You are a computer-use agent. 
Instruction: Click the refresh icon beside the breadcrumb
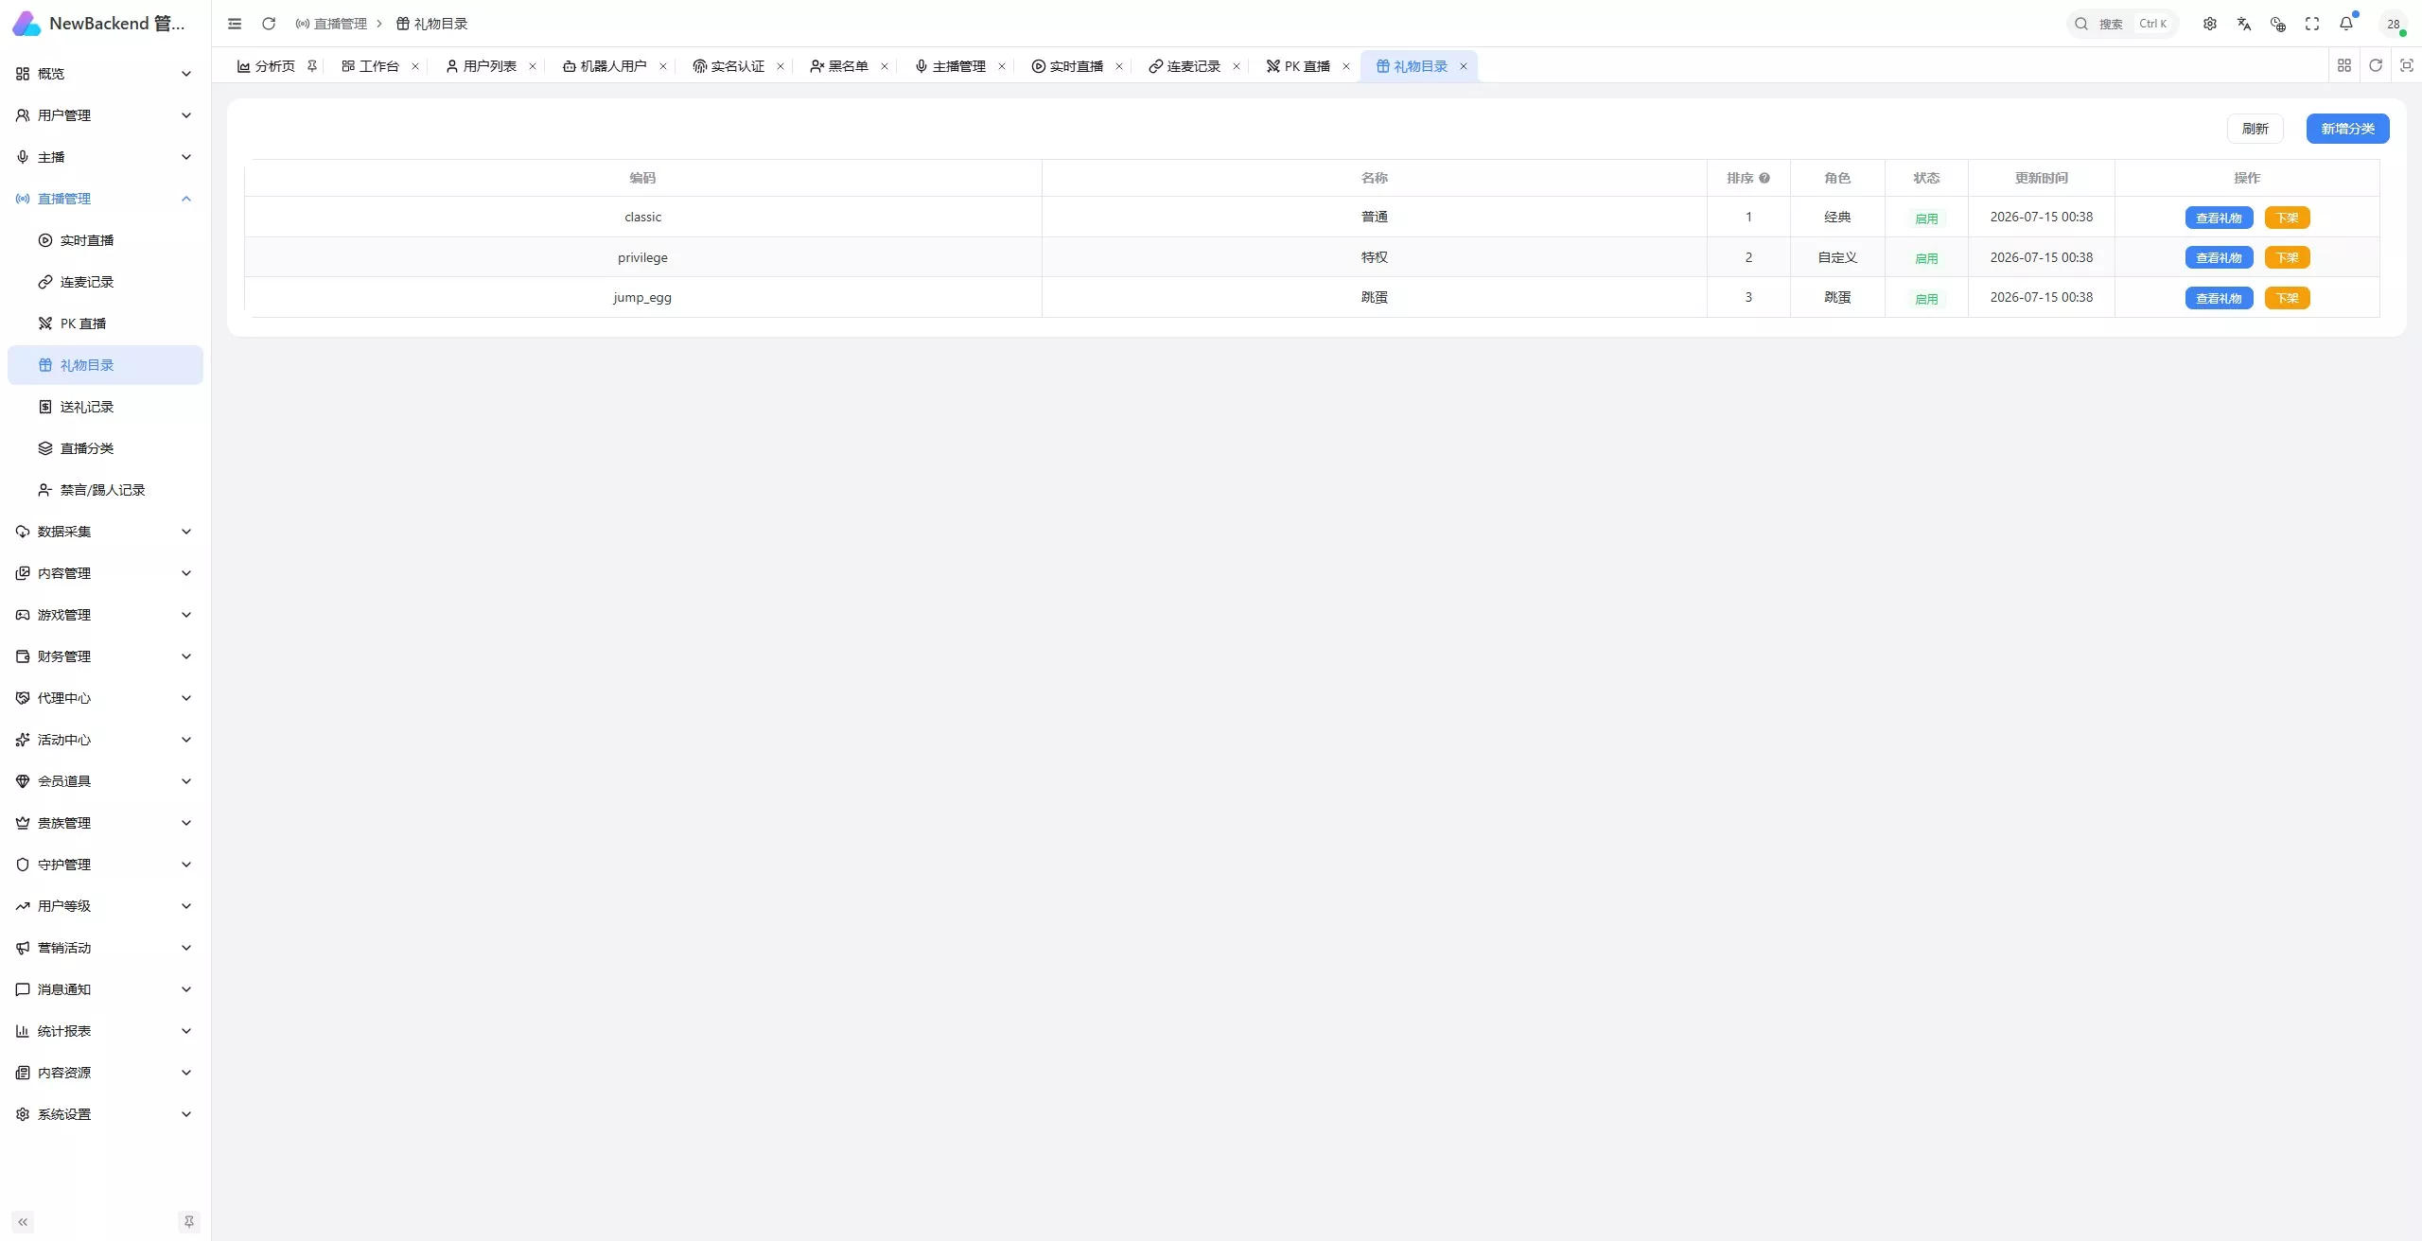[x=269, y=24]
